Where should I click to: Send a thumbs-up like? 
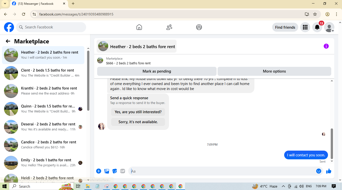point(329,171)
